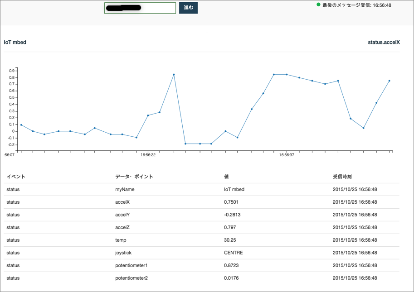Select the joystick data point cell
This screenshot has width=414, height=292.
pos(123,253)
